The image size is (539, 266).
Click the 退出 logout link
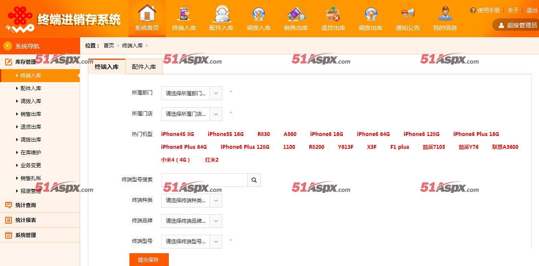tap(532, 10)
